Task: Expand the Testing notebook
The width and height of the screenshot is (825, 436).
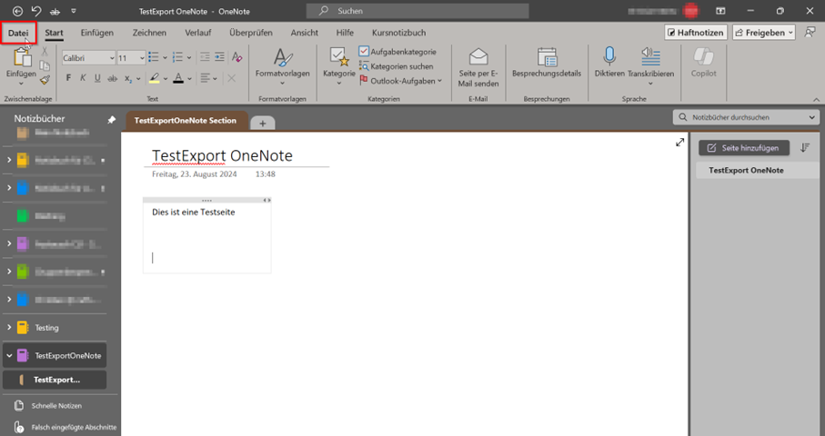Action: point(9,327)
